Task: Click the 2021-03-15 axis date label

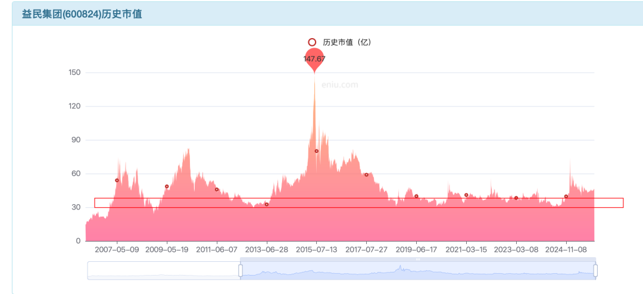Action: [466, 250]
